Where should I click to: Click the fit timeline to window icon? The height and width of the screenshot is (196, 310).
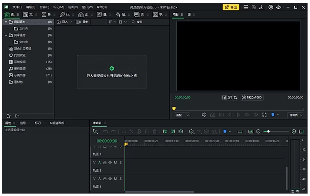[x=251, y=132]
